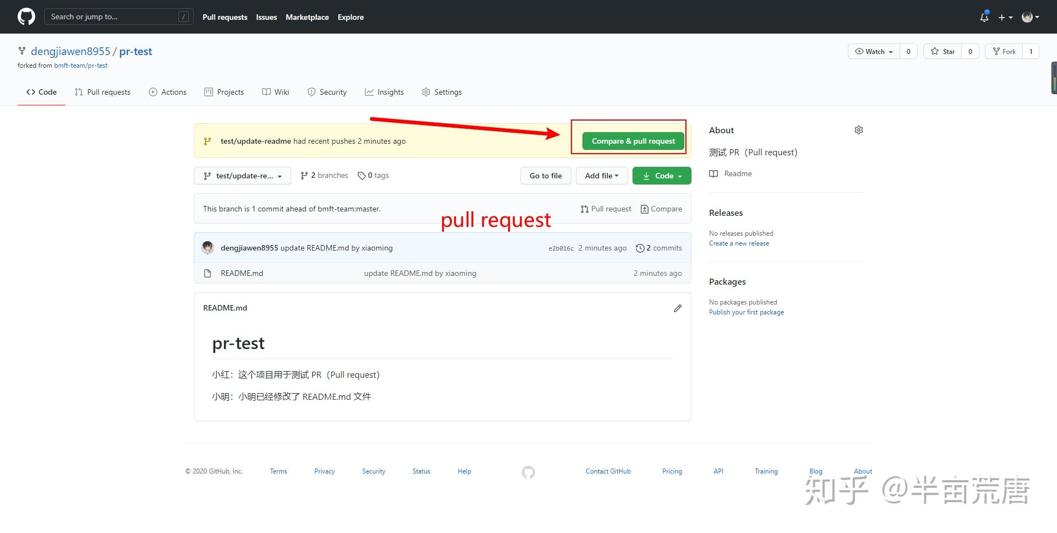View commit history via the clock icon
Viewport: 1057px width, 533px height.
tap(640, 248)
